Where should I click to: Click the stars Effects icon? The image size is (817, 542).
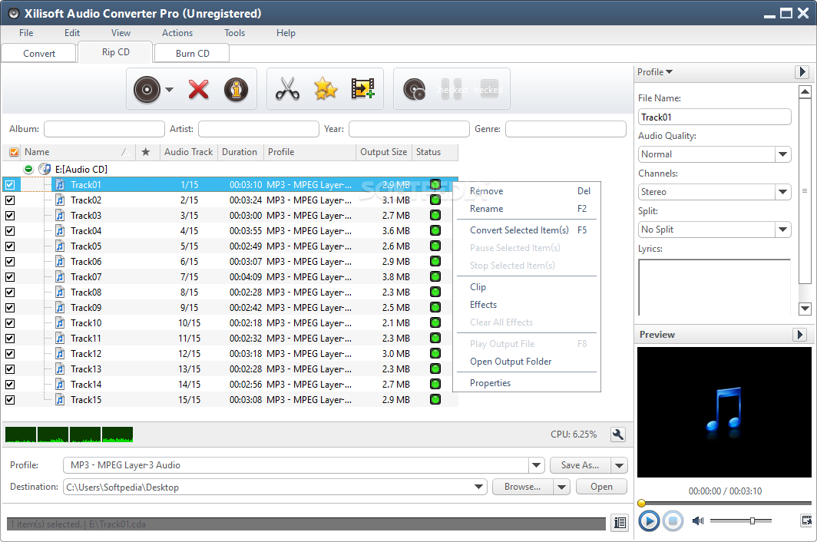pos(326,88)
